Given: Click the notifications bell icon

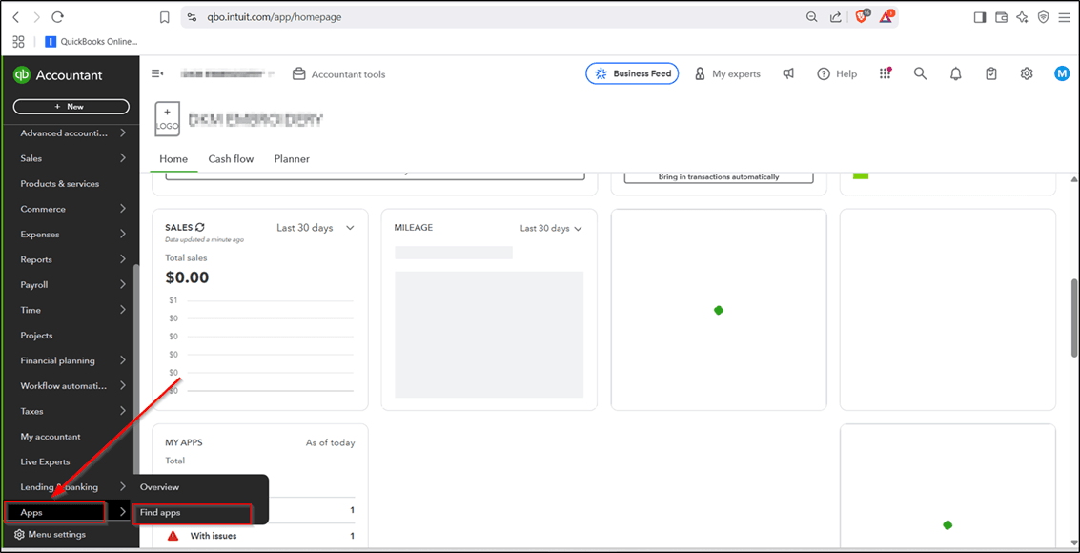Looking at the screenshot, I should point(955,73).
